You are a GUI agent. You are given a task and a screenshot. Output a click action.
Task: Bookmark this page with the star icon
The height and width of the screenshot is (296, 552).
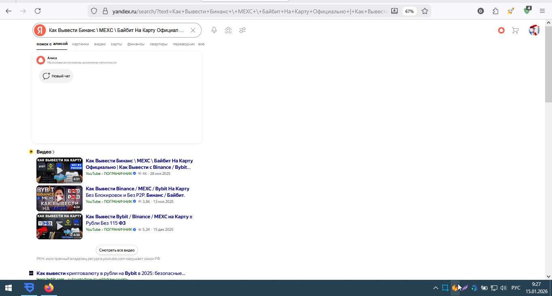point(424,11)
